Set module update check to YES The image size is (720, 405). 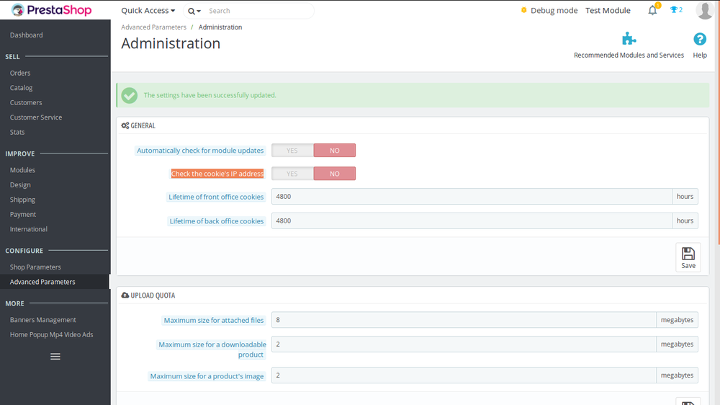pos(292,151)
